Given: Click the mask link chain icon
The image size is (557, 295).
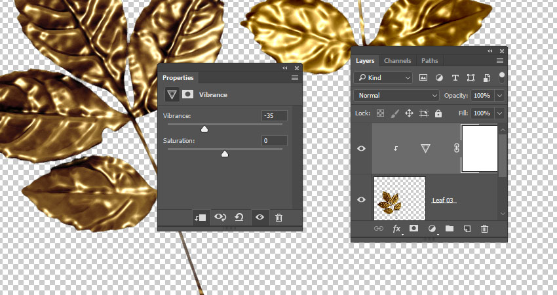Looking at the screenshot, I should coord(457,148).
